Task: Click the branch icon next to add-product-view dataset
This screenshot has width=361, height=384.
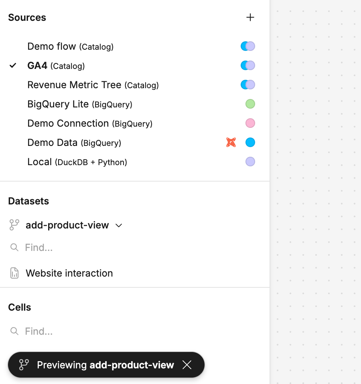Action: click(14, 225)
